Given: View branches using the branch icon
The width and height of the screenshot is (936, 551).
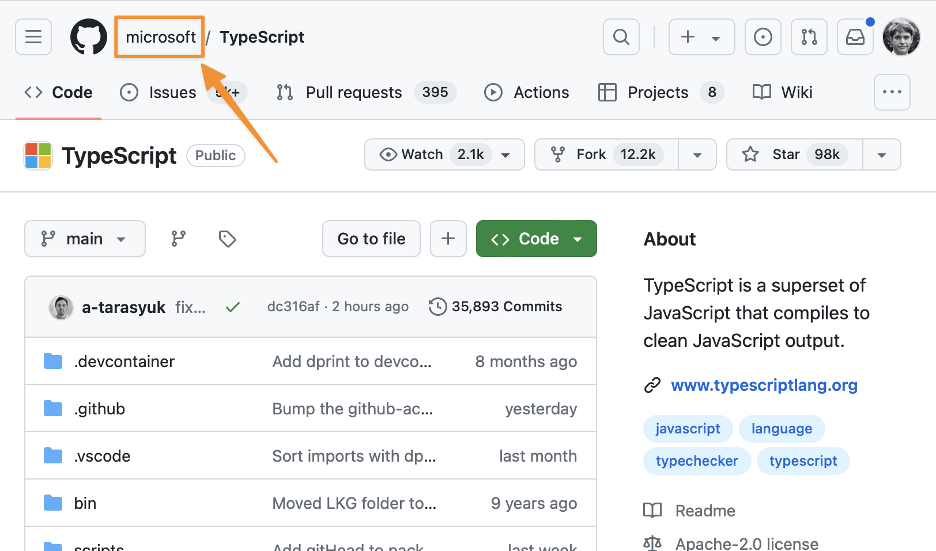Looking at the screenshot, I should tap(179, 239).
